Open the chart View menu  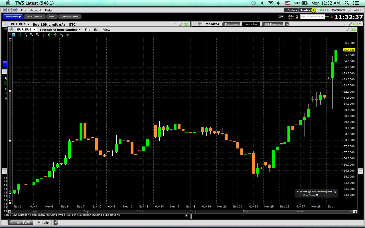107,30
